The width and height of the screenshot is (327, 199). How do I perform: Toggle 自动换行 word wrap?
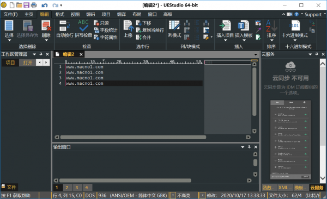point(65,29)
